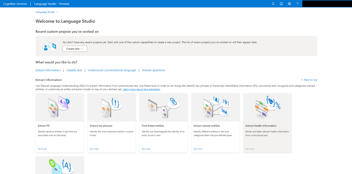Click Try it out under Extract PII
352x174 pixels.
tap(42, 149)
